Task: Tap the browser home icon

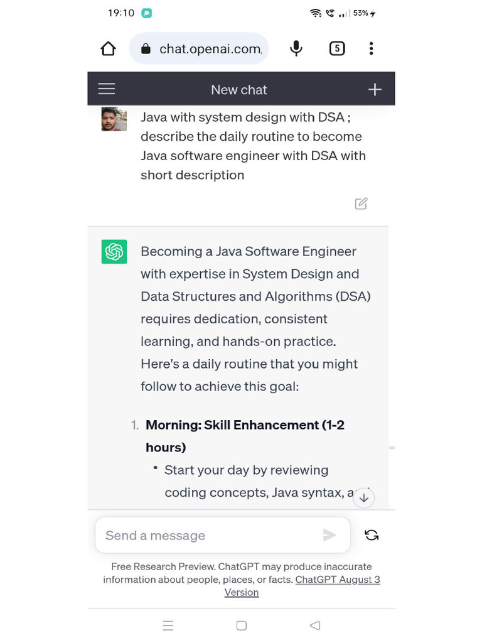Action: pyautogui.click(x=109, y=49)
